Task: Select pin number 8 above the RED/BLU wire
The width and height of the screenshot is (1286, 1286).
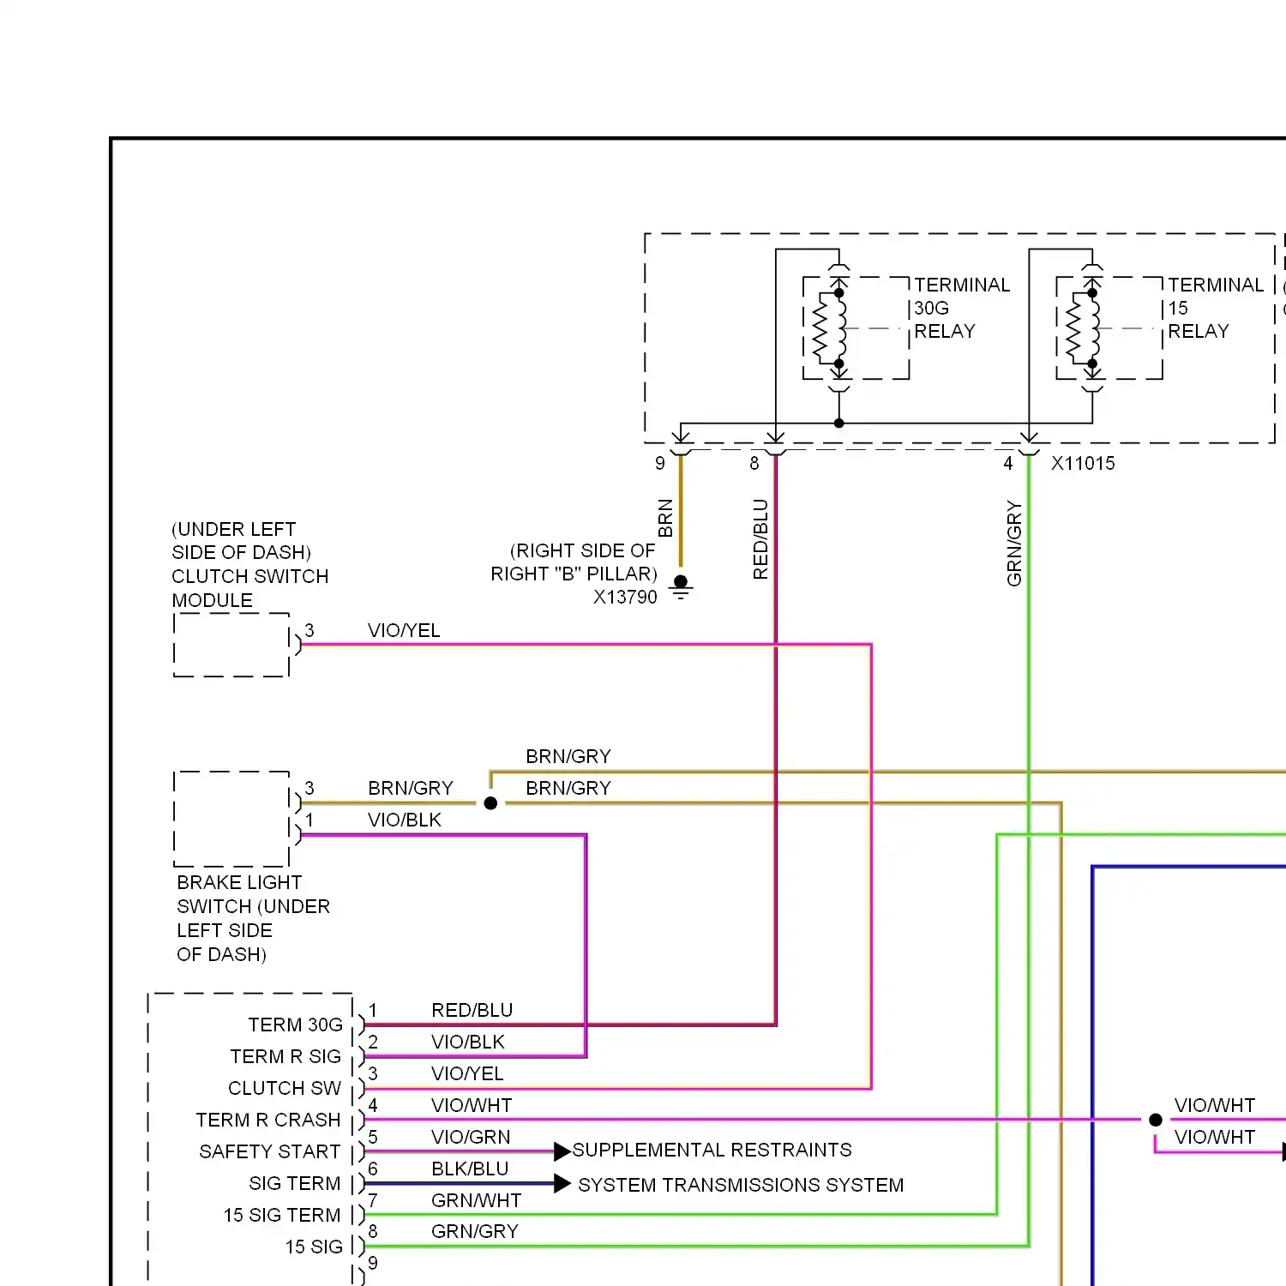Action: [x=754, y=463]
